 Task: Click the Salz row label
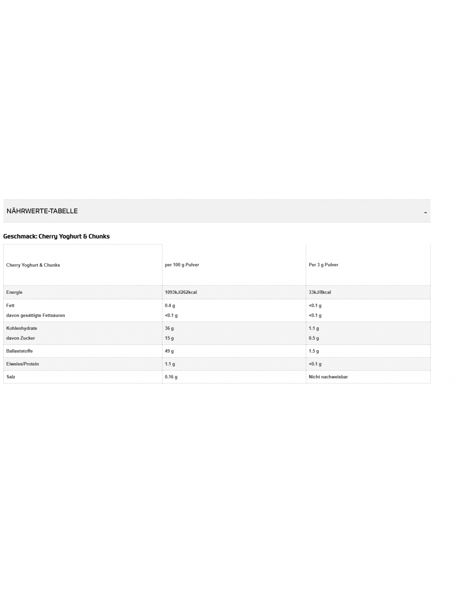11,377
